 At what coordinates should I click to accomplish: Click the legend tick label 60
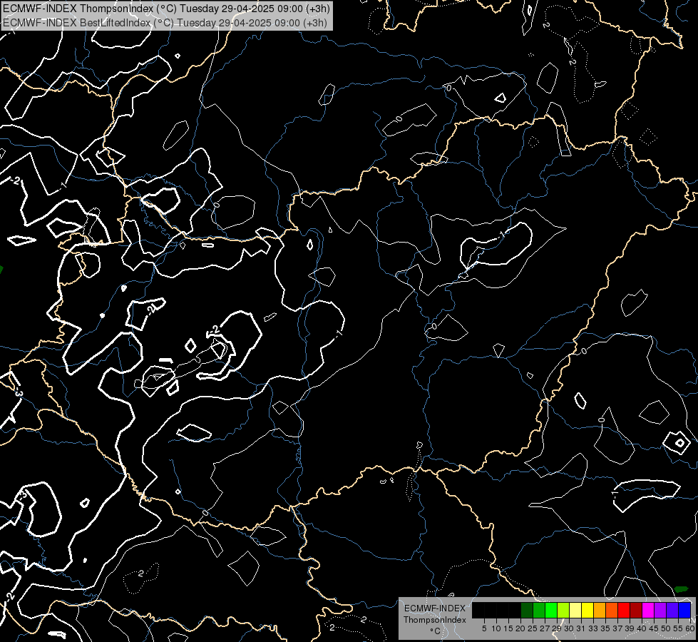pyautogui.click(x=690, y=628)
